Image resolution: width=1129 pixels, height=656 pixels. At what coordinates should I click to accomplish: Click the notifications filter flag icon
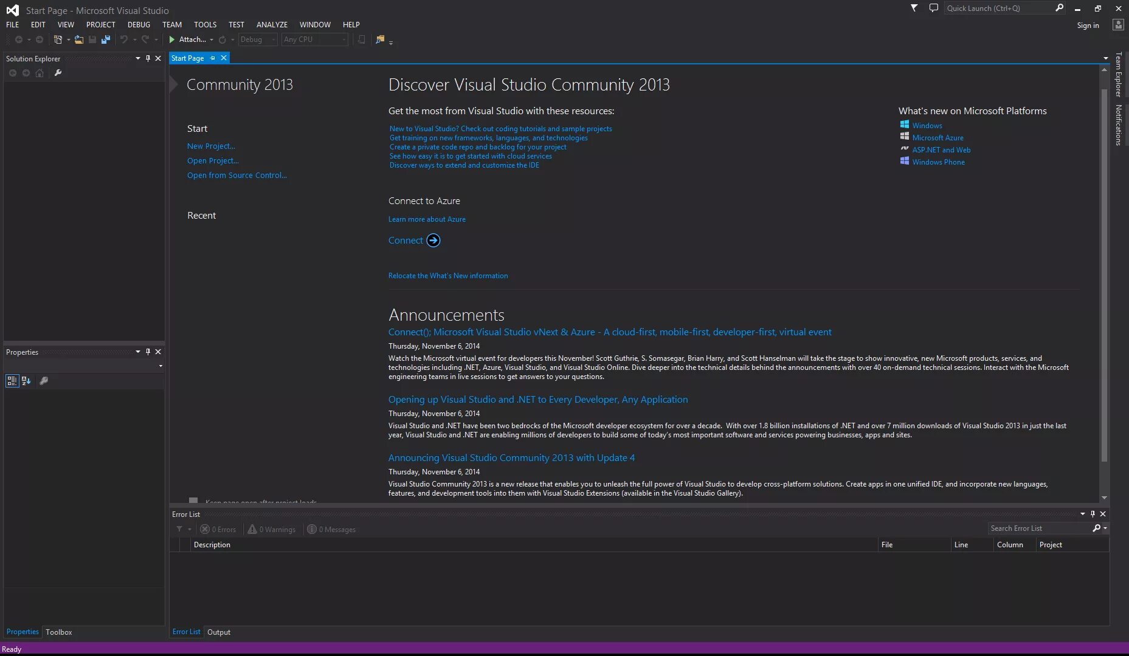914,8
